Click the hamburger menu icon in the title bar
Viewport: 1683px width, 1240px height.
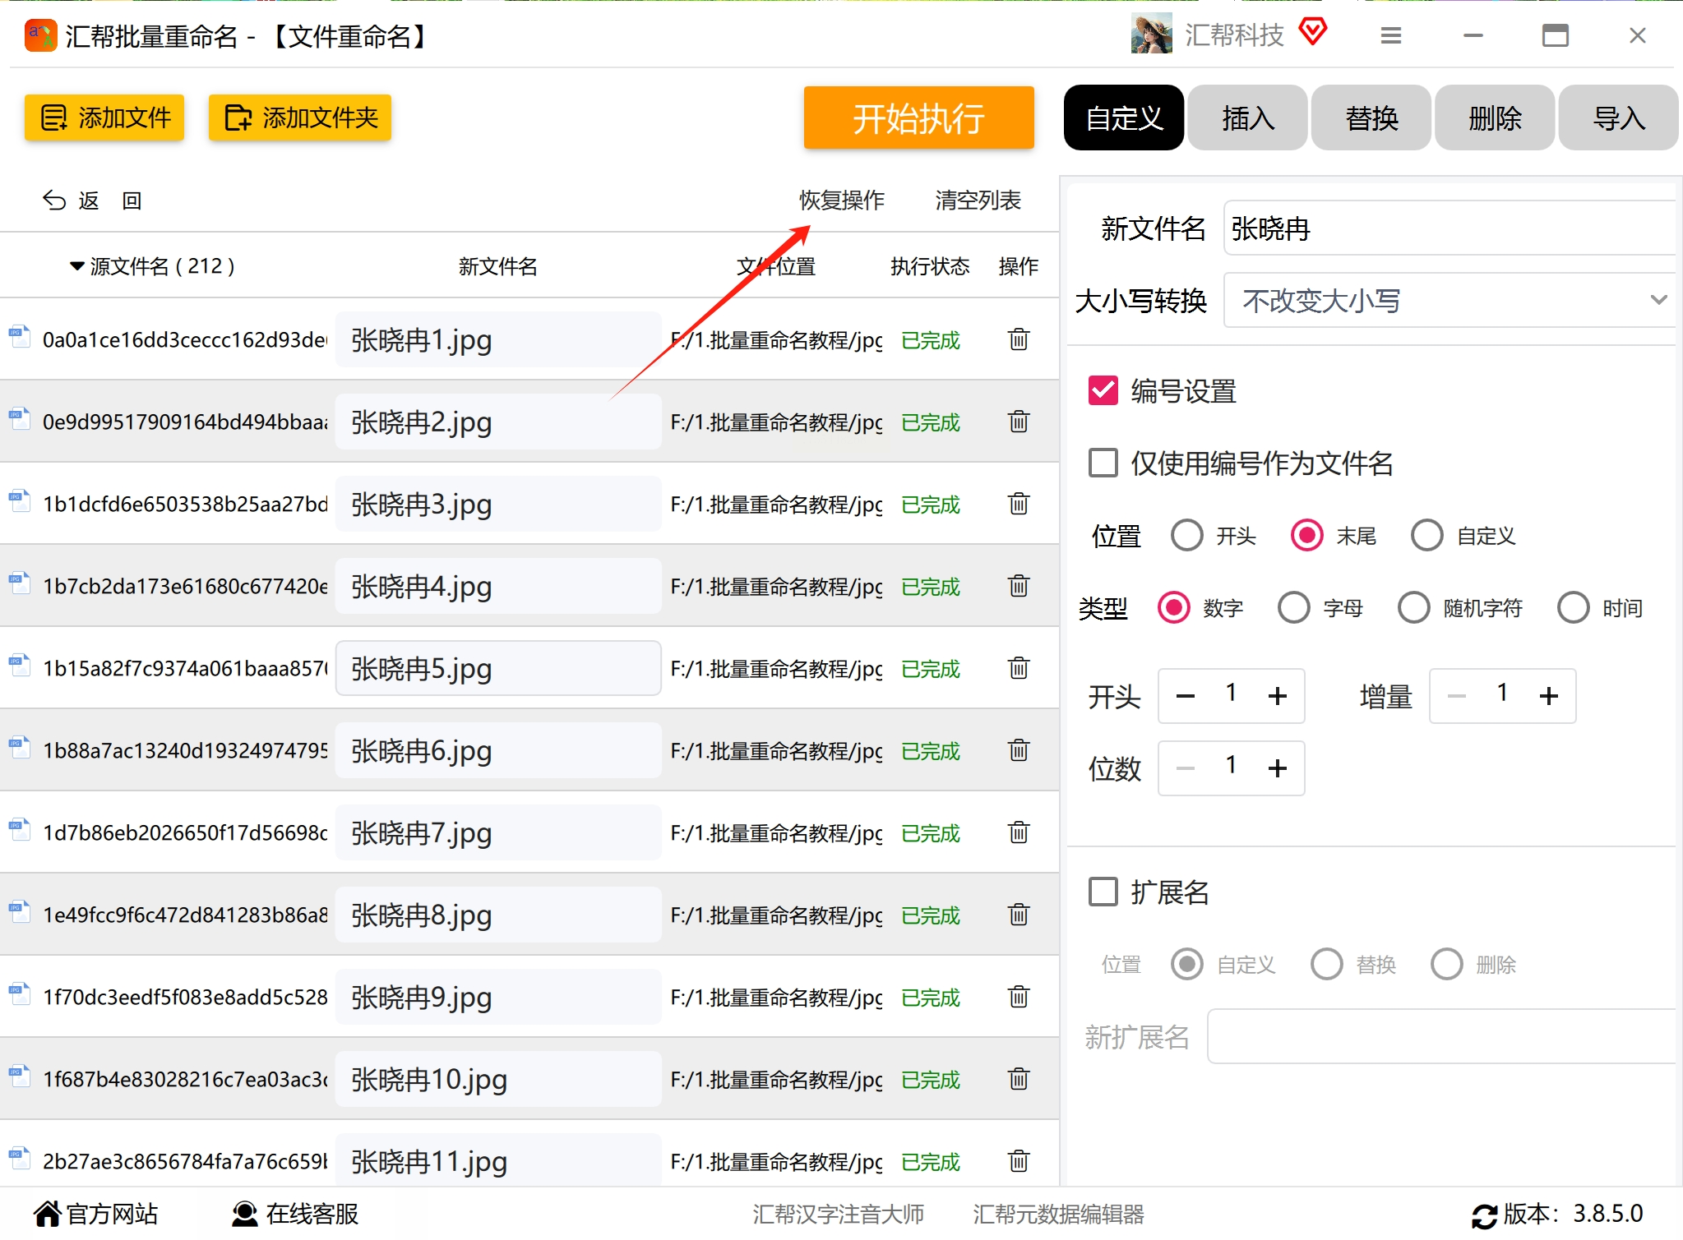pyautogui.click(x=1390, y=36)
